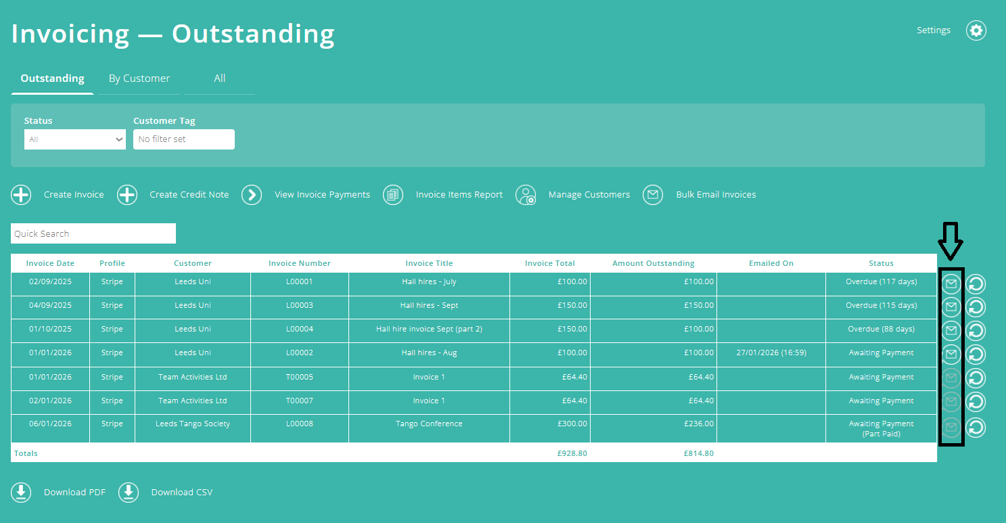Image resolution: width=1006 pixels, height=523 pixels.
Task: Click the refresh icon for Tango Conference invoice
Action: [x=975, y=427]
